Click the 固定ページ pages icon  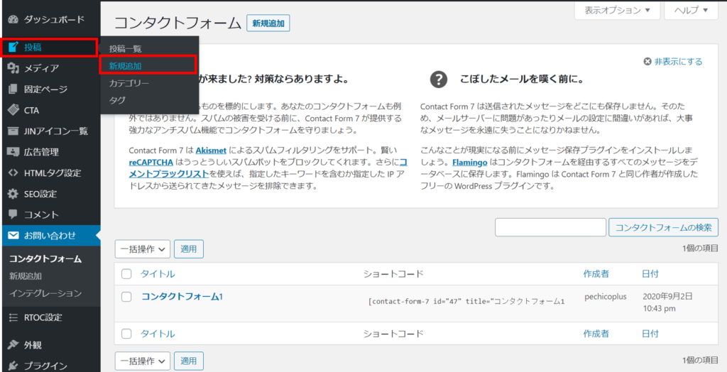(13, 89)
